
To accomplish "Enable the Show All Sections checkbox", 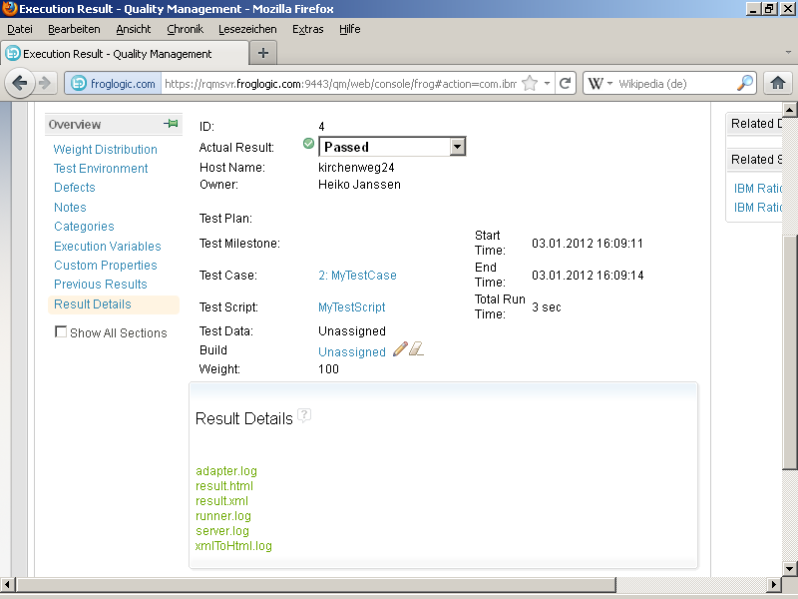I will [61, 332].
